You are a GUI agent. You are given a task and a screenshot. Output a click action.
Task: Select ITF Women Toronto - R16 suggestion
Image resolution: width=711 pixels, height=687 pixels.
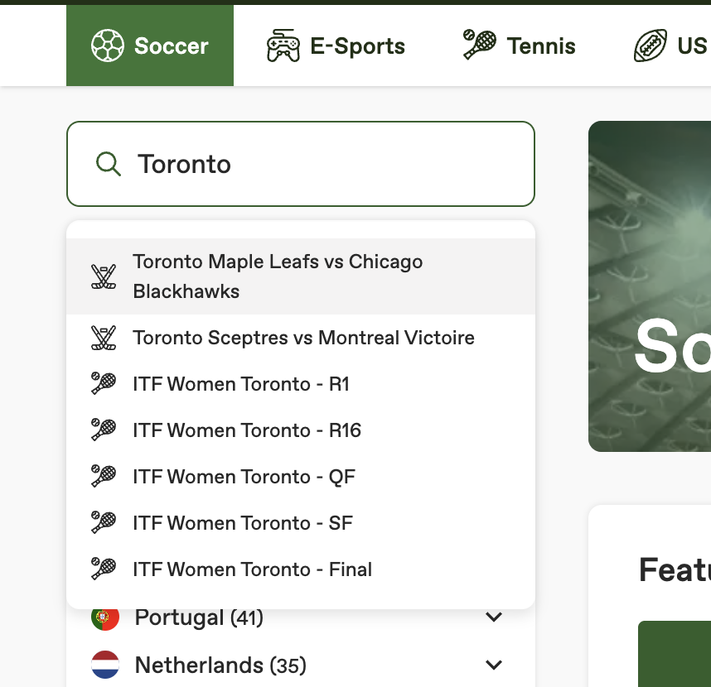coord(247,430)
